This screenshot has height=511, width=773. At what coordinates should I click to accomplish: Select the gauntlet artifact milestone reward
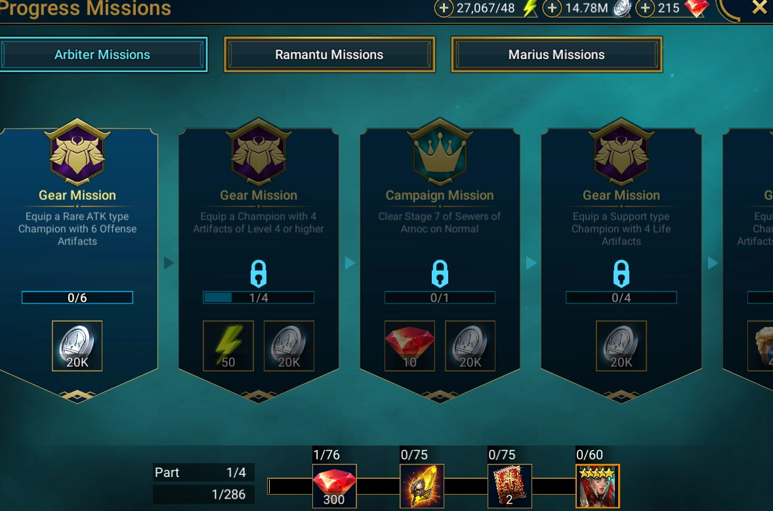point(422,486)
